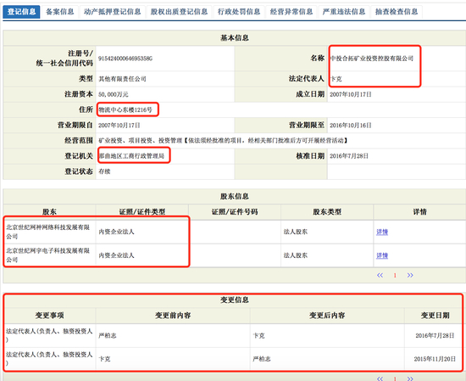Open the 动产抵押登记信息 tab
The height and width of the screenshot is (381, 466).
[x=113, y=12]
